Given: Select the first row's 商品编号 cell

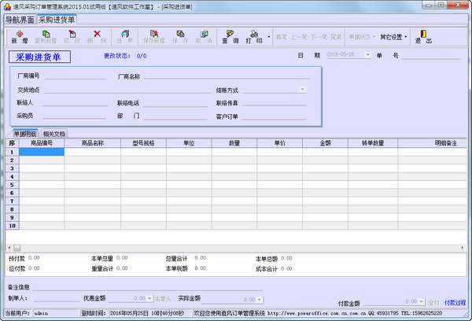Looking at the screenshot, I should 41,152.
